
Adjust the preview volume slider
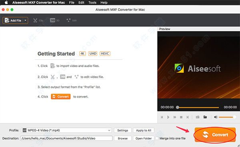point(227,117)
